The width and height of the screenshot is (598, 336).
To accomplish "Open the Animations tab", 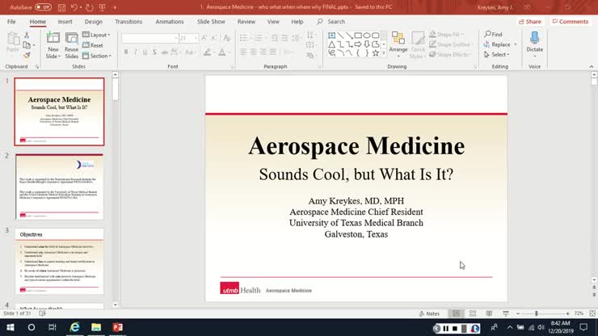I will (x=170, y=22).
